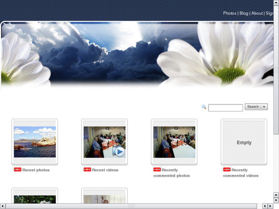This screenshot has height=209, width=279.
Task: Expand the Search button dropdown arrow
Action: [x=264, y=107]
